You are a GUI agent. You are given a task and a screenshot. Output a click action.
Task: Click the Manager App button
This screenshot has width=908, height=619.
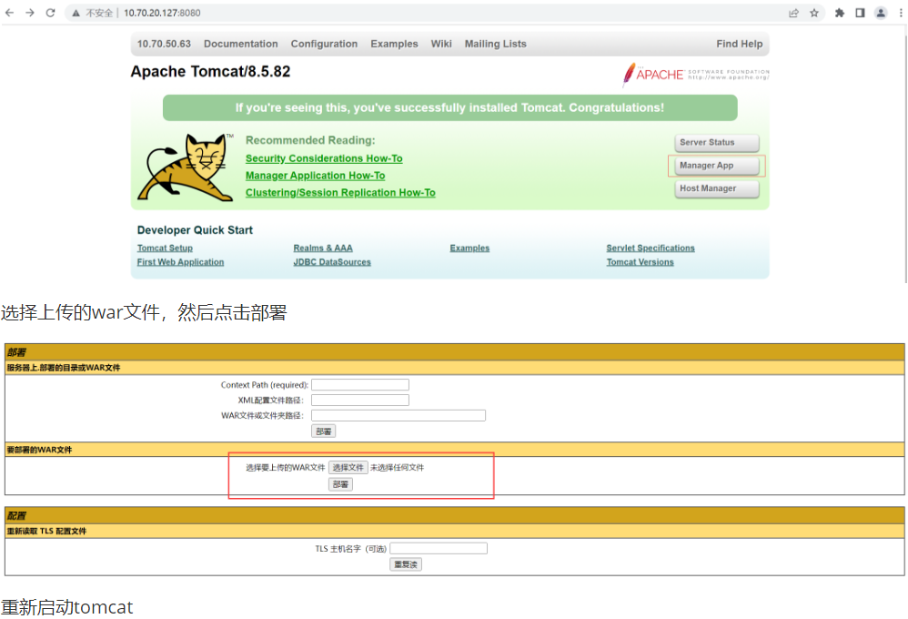(717, 166)
